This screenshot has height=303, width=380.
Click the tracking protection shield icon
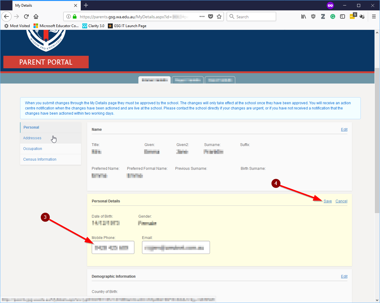[211, 16]
